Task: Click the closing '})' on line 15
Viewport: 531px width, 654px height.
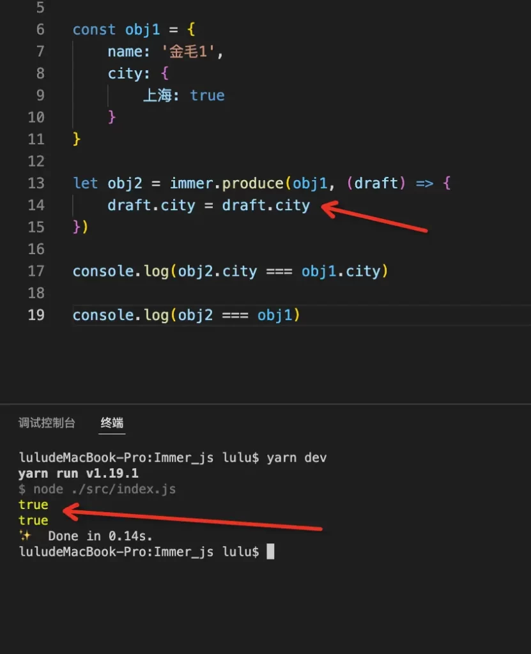Action: click(80, 227)
